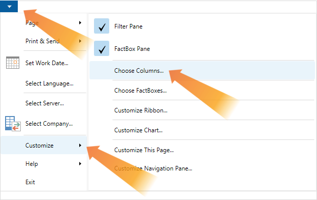Click the Set Work Date... text
The height and width of the screenshot is (200, 317).
point(47,63)
